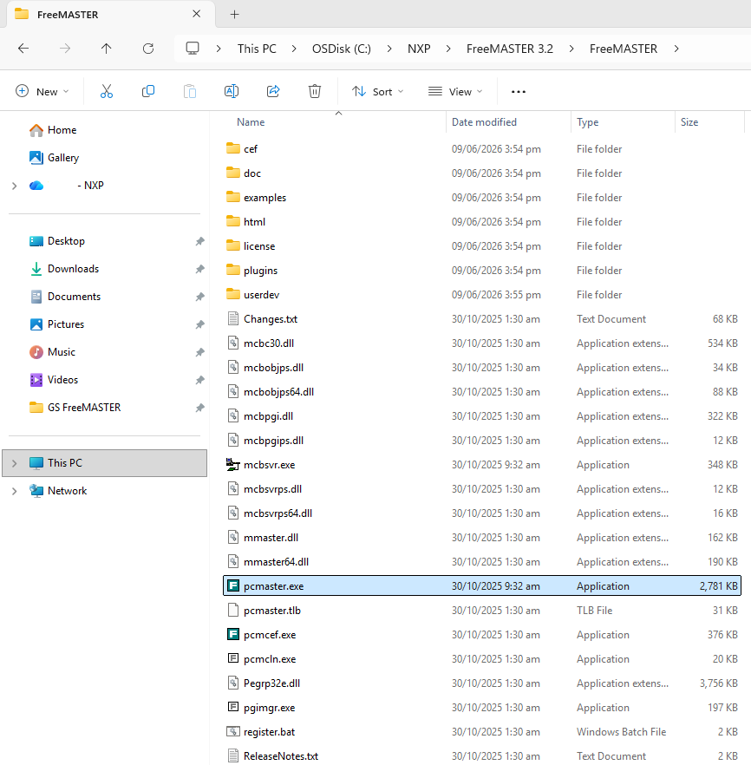Close the FreeMASTER tab

click(197, 14)
